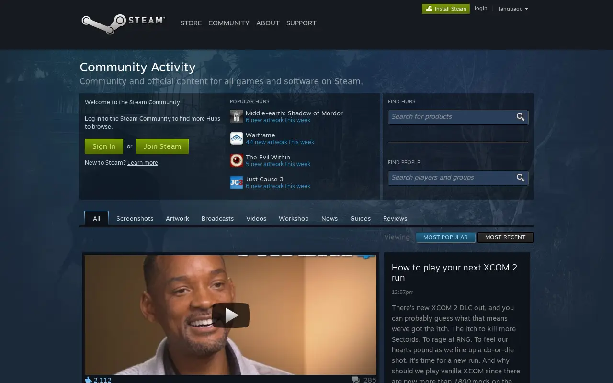Open the COMMUNITY menu
This screenshot has width=613, height=383.
(229, 23)
